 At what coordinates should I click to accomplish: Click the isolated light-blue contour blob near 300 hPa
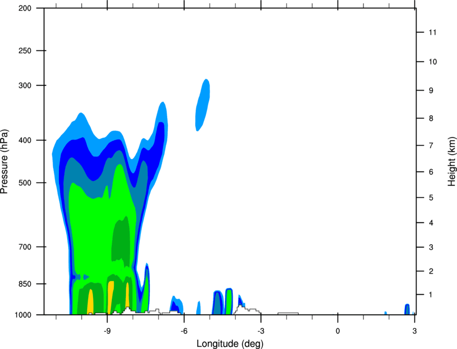(x=203, y=105)
